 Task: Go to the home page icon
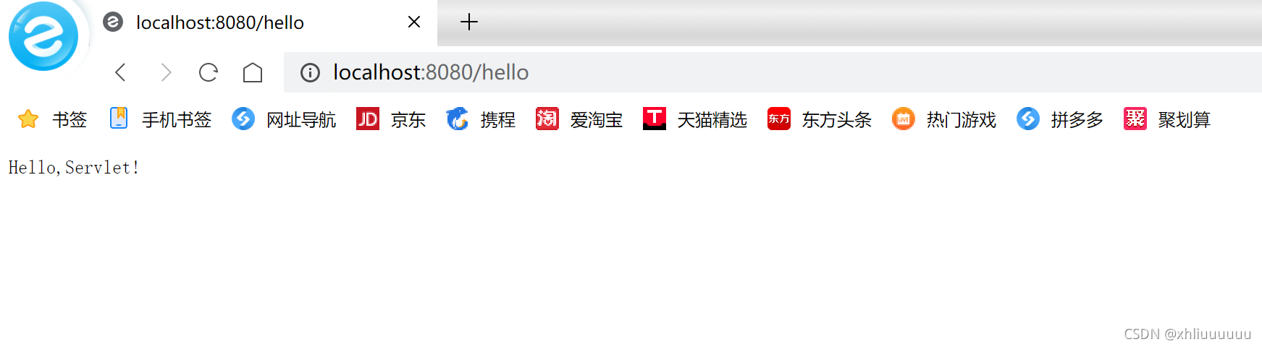pyautogui.click(x=253, y=72)
